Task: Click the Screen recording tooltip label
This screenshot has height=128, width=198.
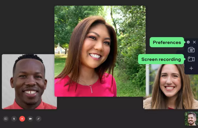Action: (x=161, y=59)
